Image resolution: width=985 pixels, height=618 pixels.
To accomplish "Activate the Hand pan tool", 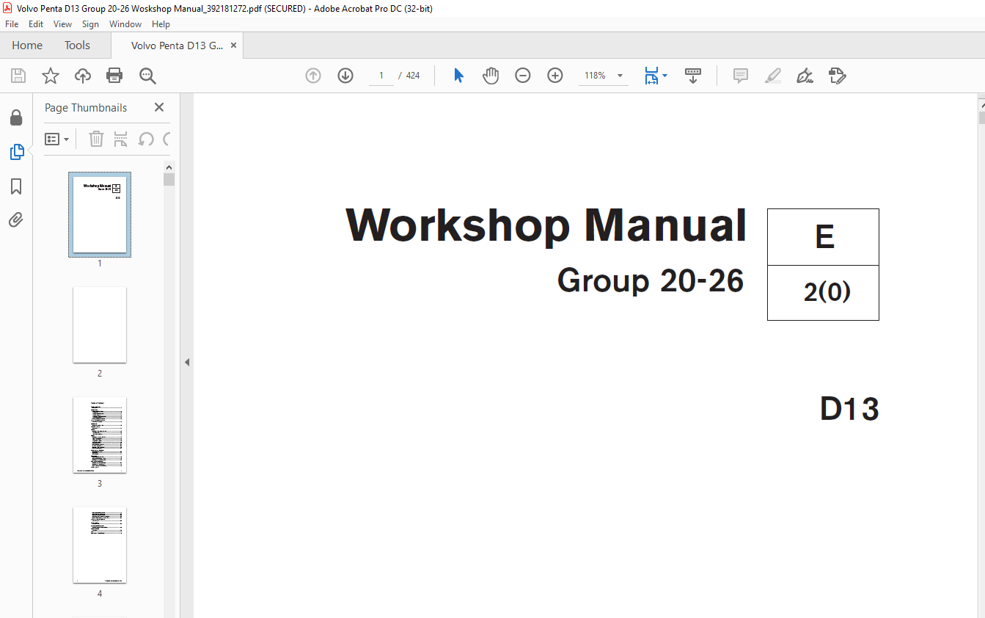I will point(491,76).
